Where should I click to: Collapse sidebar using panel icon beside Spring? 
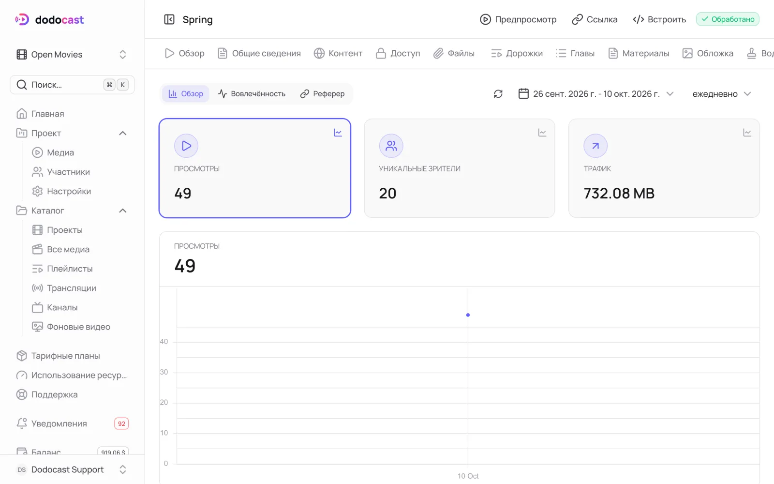point(169,19)
